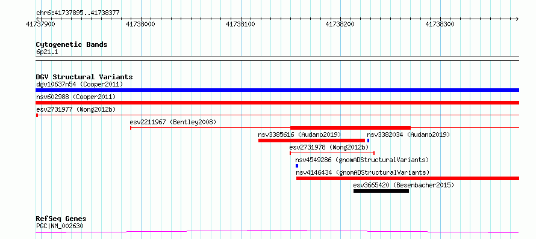
Task: Open nsv4549286 (gnomADStructuralVariants) label
Action: pos(362,160)
